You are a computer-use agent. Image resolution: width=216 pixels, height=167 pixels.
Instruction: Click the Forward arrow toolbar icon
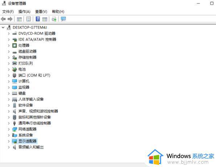[10, 19]
